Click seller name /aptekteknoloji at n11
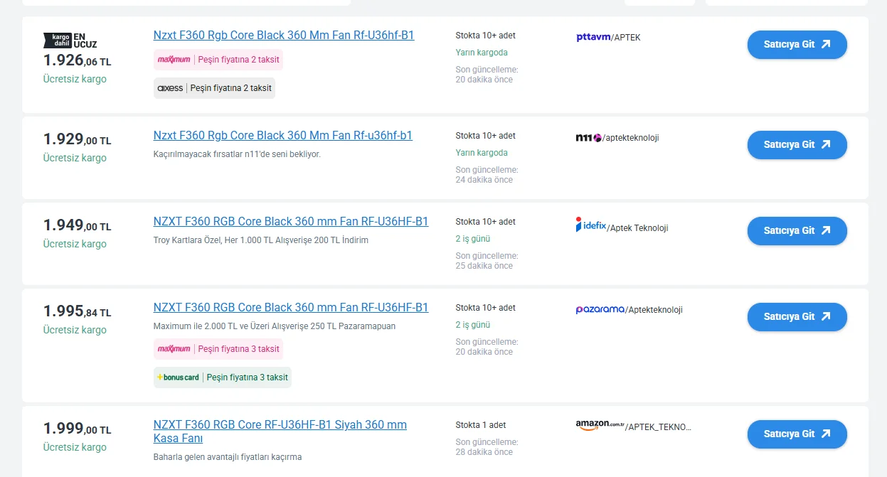 pyautogui.click(x=631, y=137)
